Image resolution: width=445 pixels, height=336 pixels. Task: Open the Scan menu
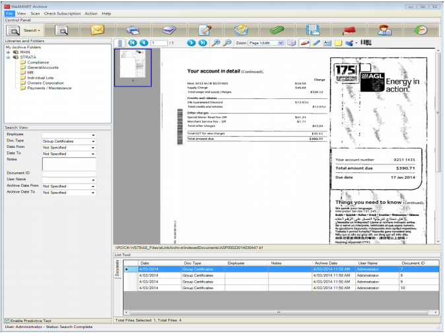[35, 13]
